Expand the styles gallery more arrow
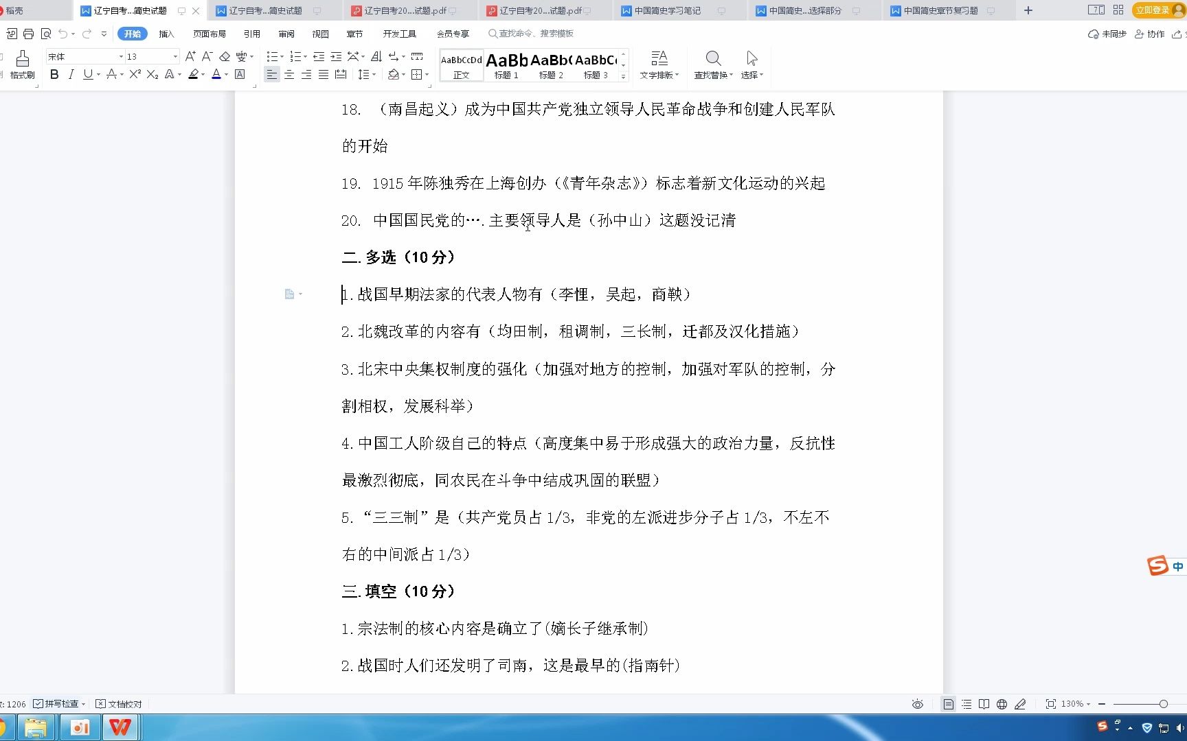Image resolution: width=1187 pixels, height=741 pixels. point(623,76)
